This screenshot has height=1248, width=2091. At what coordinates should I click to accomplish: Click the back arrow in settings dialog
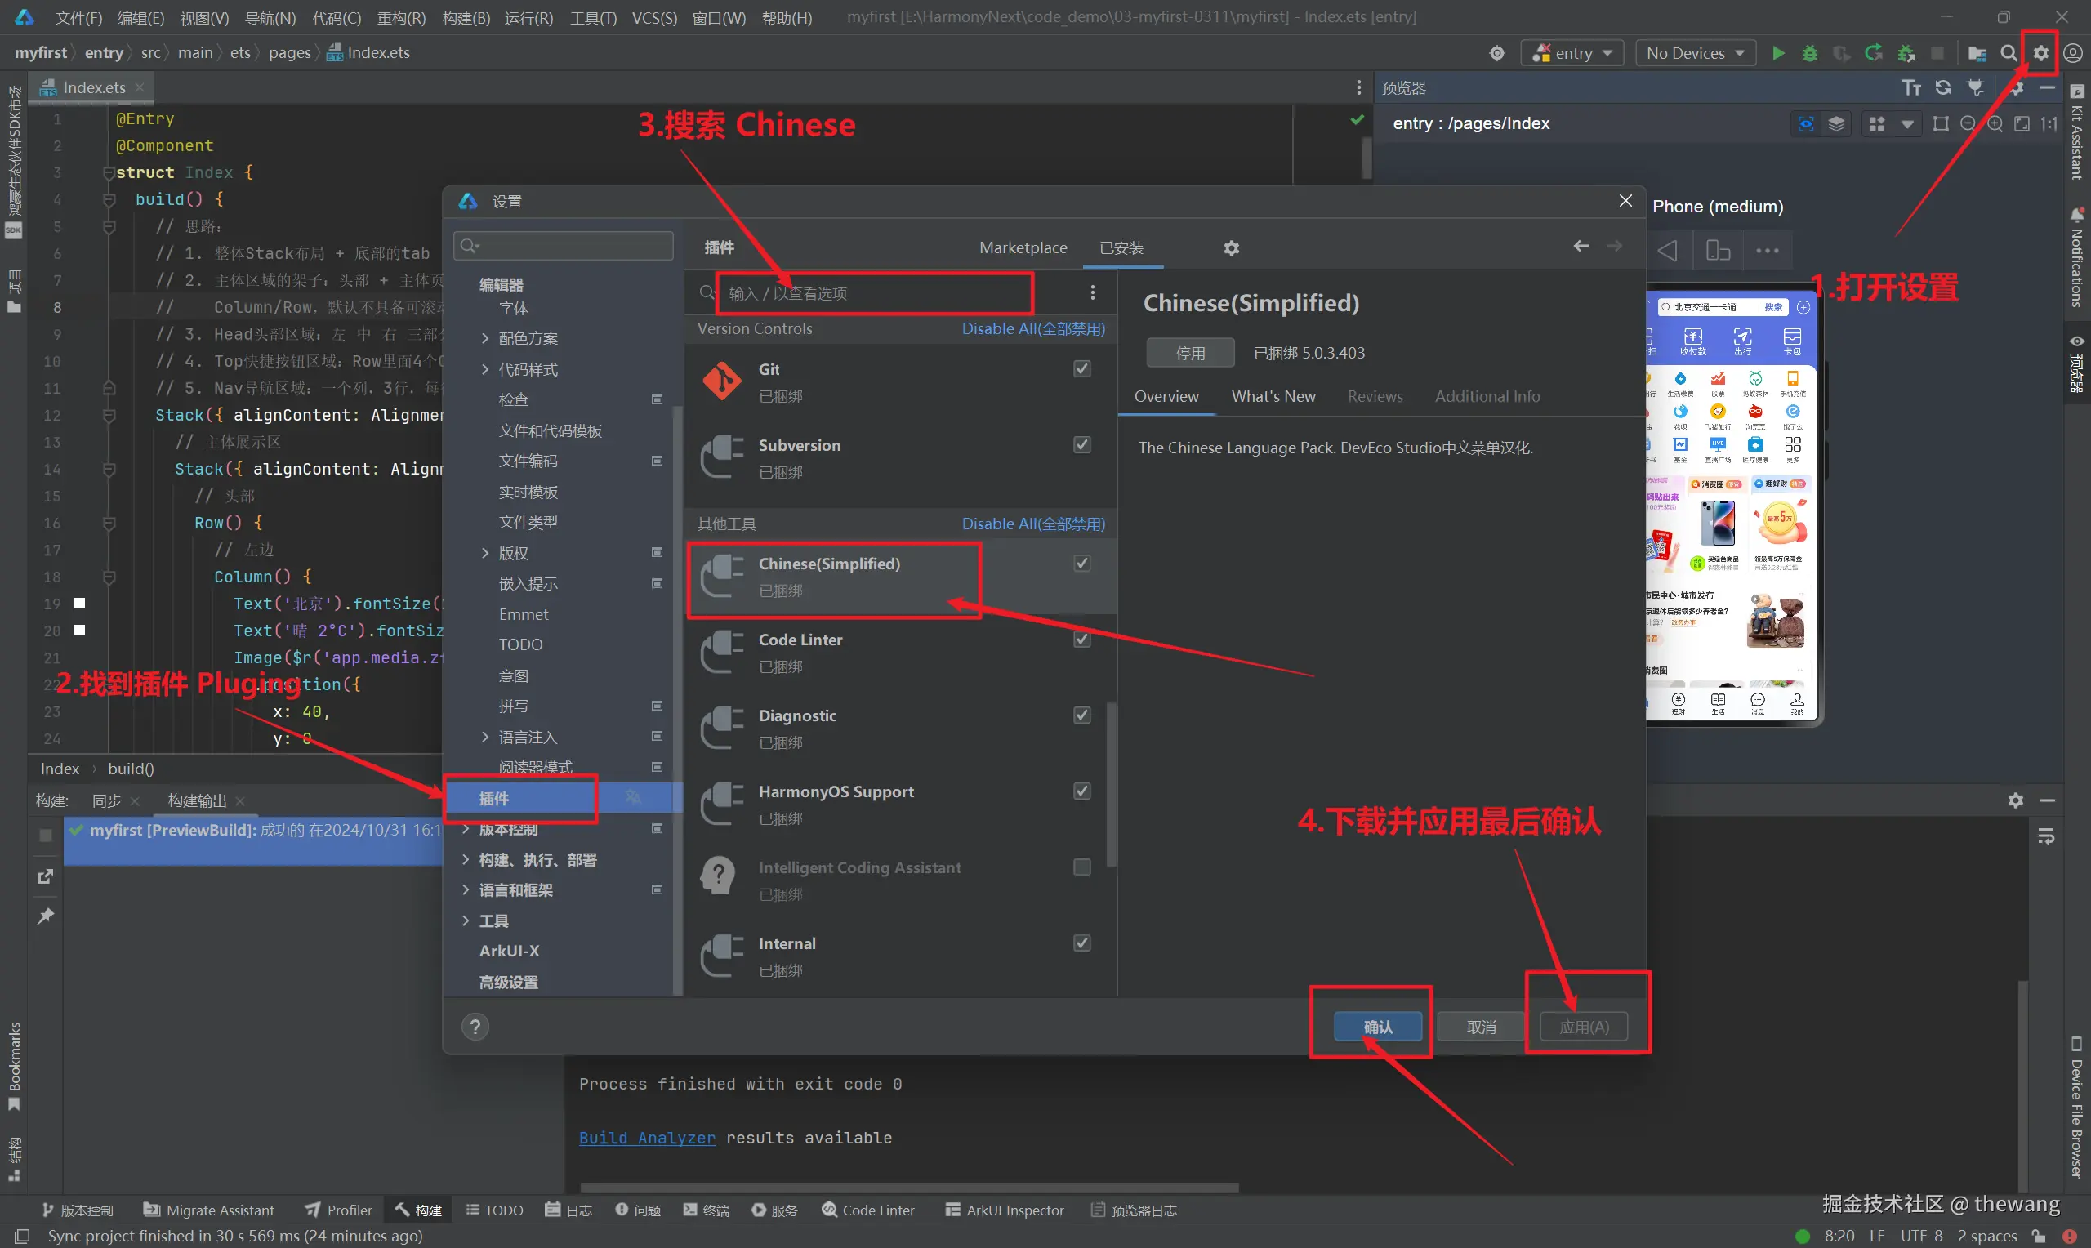point(1581,247)
